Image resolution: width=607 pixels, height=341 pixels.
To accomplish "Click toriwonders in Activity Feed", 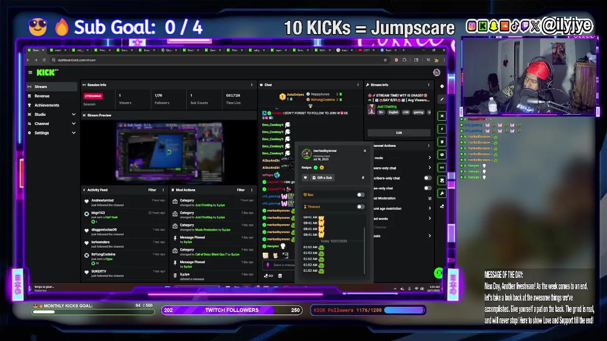I will coord(101,242).
